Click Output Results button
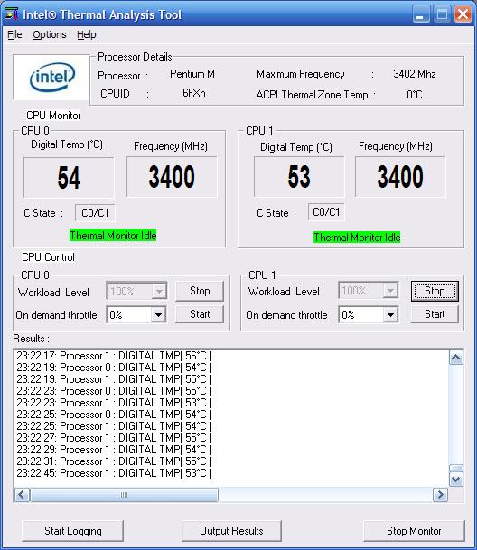Viewport: 477px width, 550px height. click(x=231, y=531)
